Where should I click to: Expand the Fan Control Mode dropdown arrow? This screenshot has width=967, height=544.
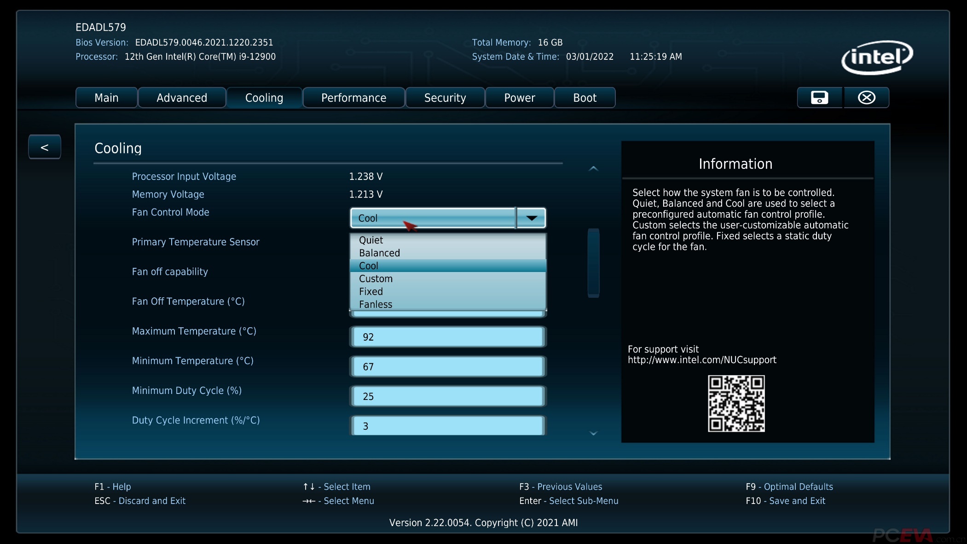click(531, 218)
